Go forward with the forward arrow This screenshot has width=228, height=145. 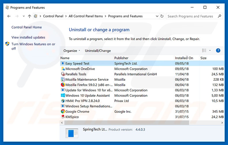(17, 16)
